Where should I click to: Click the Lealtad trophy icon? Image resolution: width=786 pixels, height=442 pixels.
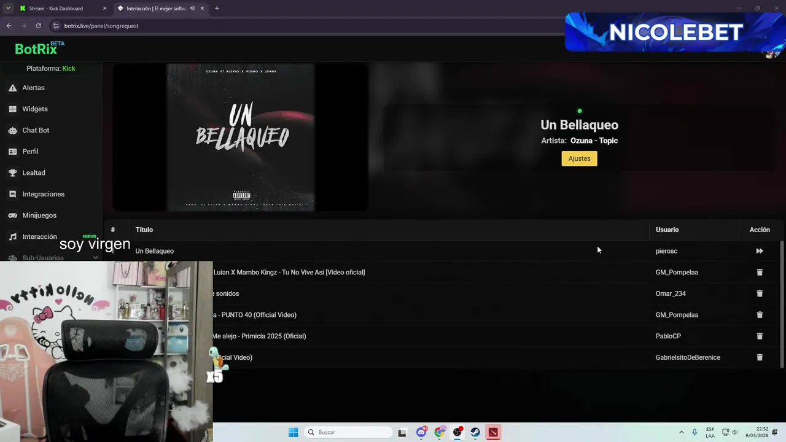pos(12,173)
